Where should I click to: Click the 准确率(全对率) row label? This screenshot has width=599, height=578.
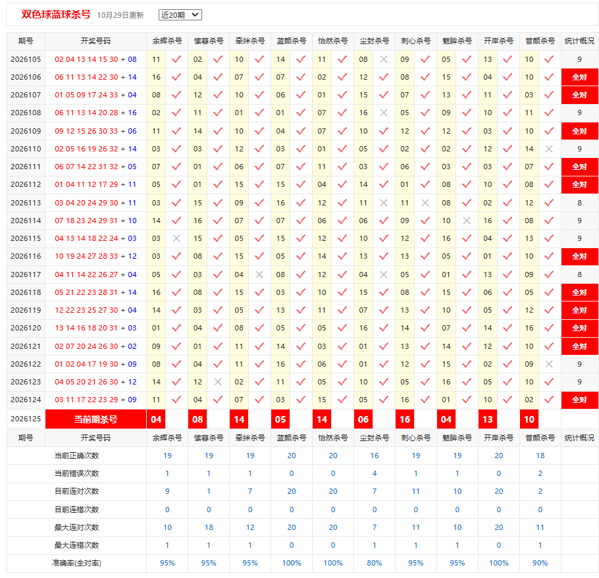(77, 563)
